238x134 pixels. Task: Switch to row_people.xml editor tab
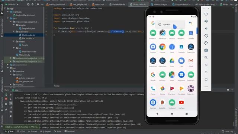(78, 4)
